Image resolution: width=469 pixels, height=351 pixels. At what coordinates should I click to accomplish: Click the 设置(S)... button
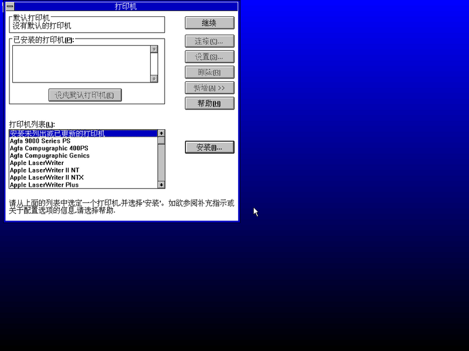[x=209, y=57]
